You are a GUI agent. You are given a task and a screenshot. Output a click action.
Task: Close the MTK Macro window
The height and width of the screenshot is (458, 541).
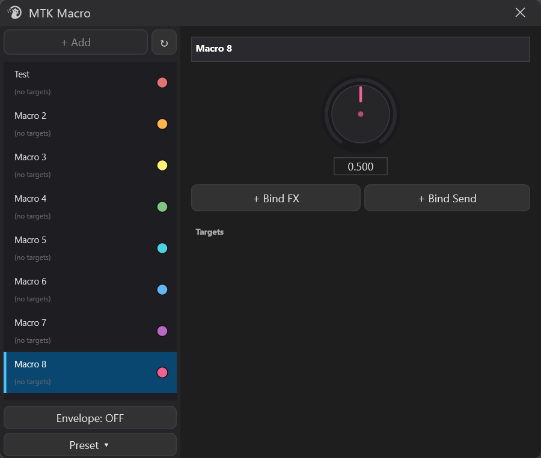tap(520, 13)
